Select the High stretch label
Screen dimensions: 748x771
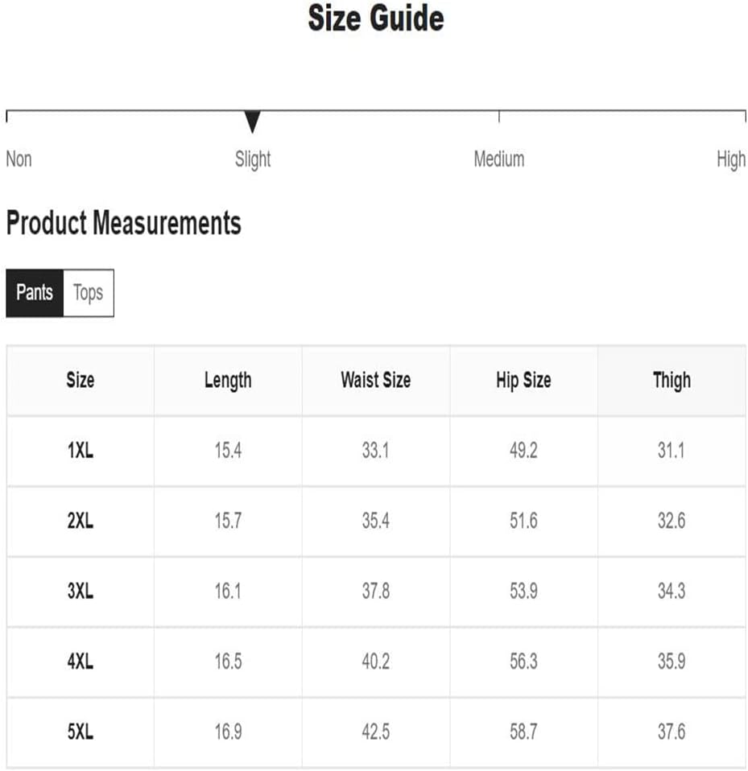pyautogui.click(x=730, y=159)
